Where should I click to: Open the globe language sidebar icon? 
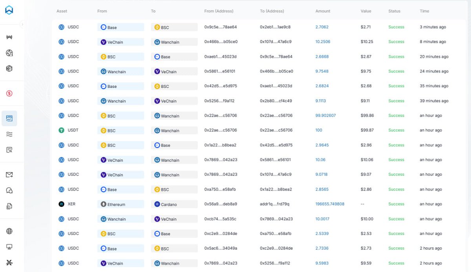click(x=9, y=231)
